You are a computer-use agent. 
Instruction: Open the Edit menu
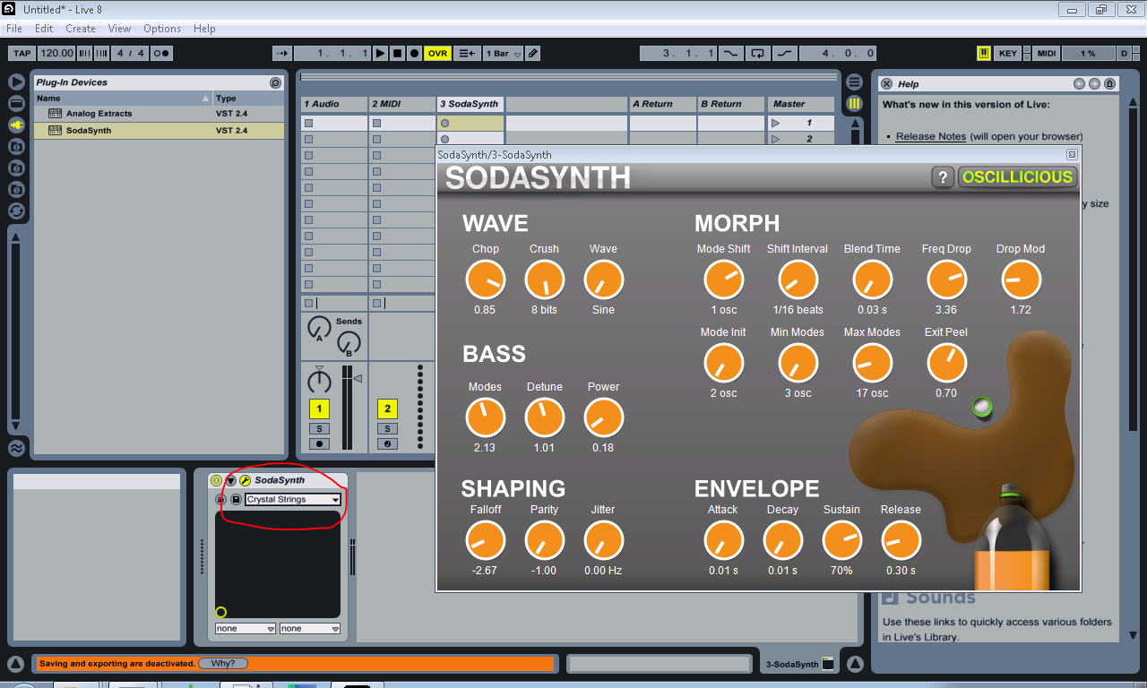click(x=44, y=29)
